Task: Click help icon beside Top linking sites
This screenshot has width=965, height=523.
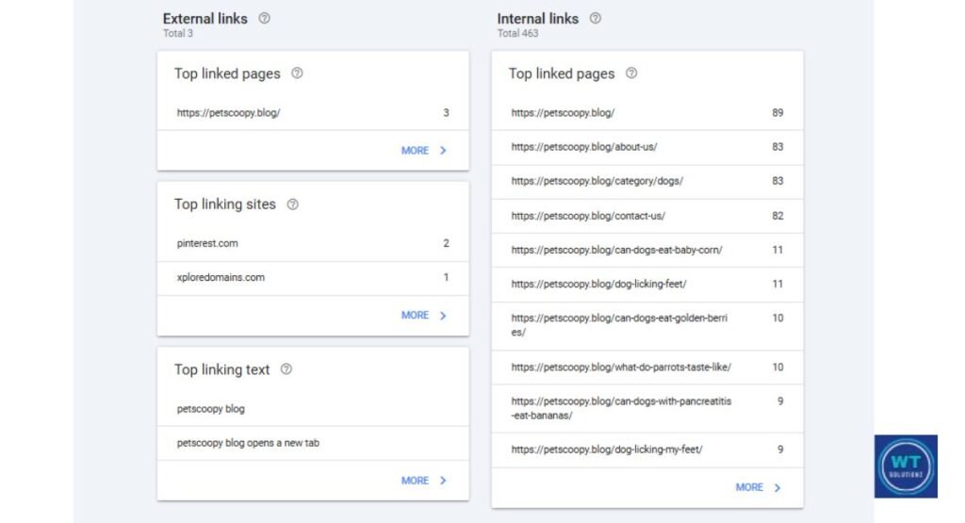Action: [293, 204]
